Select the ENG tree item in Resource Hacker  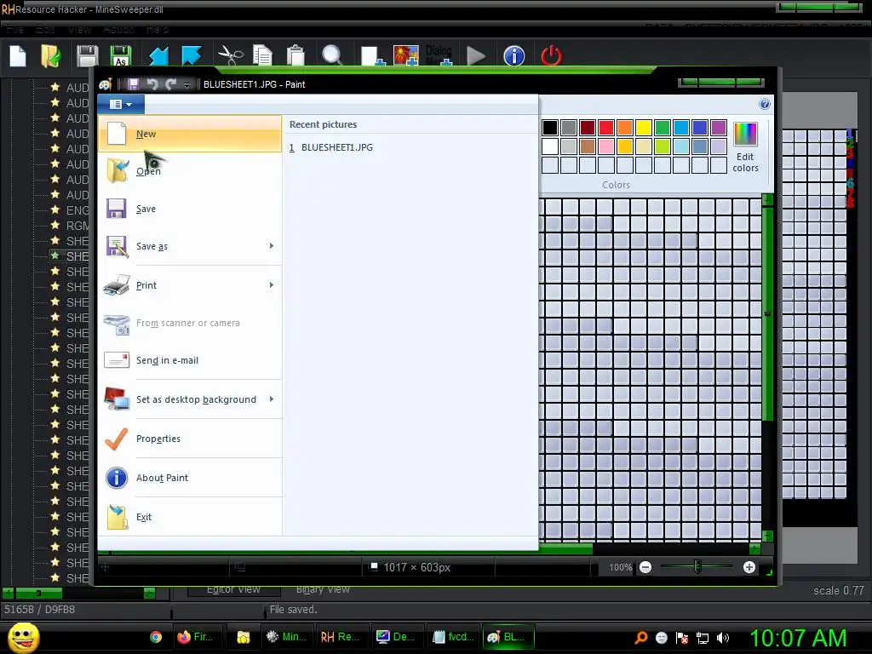[77, 210]
